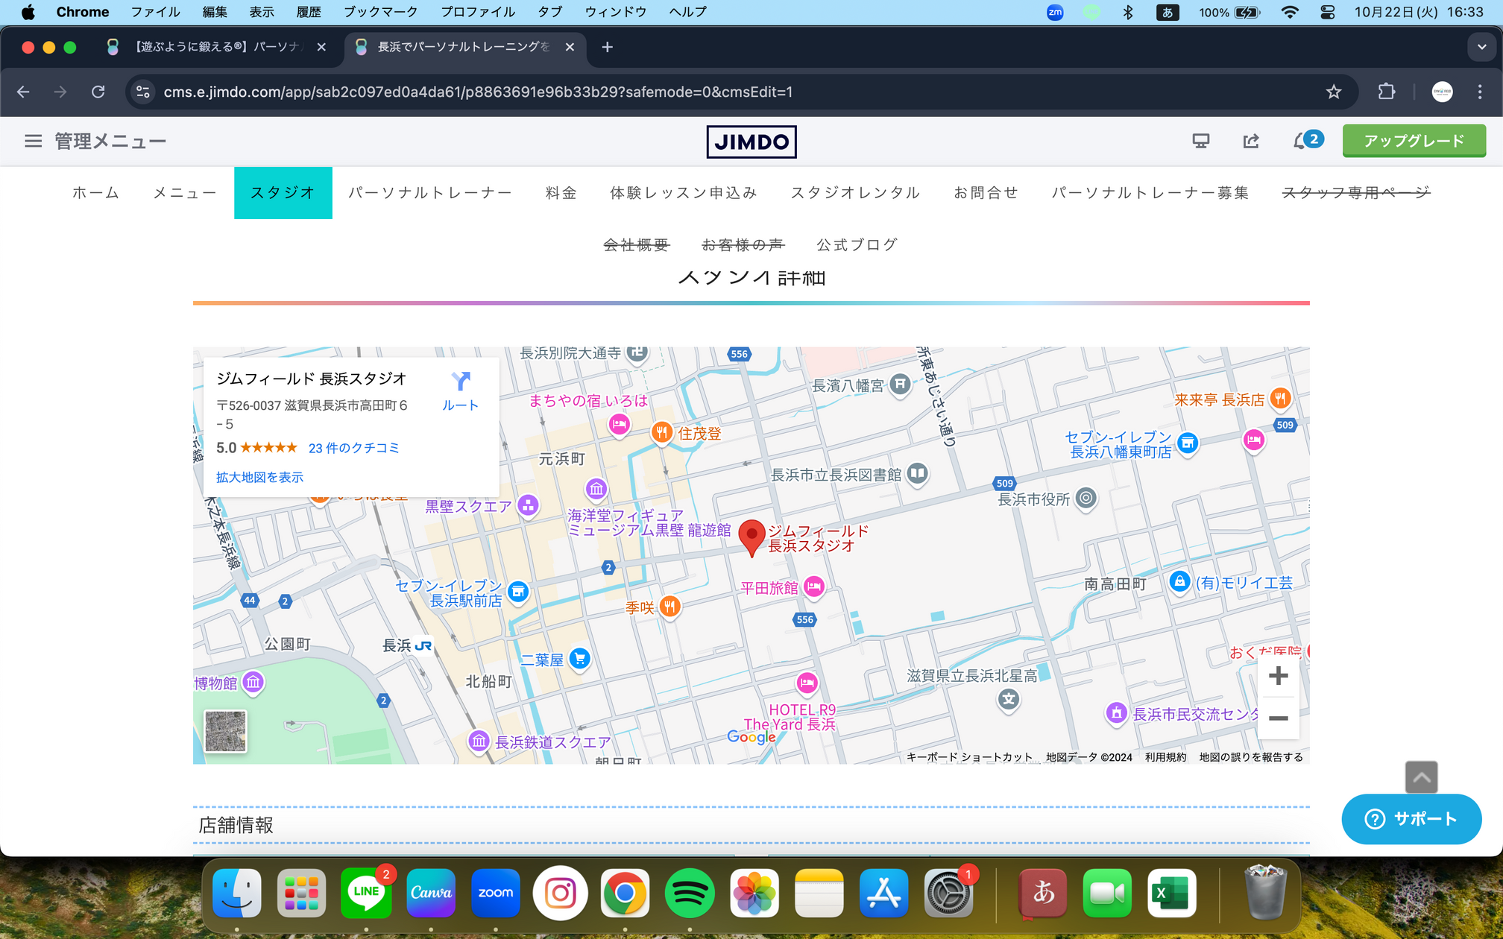Zoom in on the map
The image size is (1503, 939).
click(x=1278, y=676)
